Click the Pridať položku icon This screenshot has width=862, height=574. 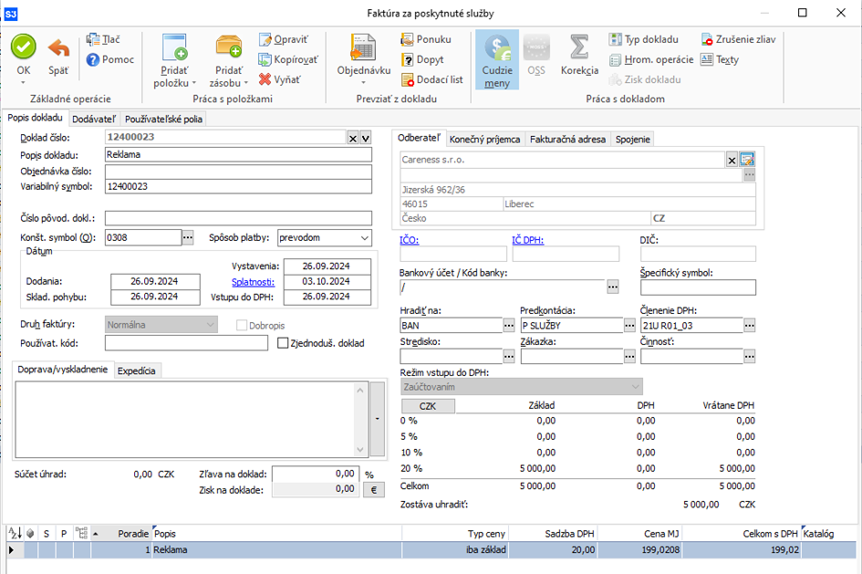point(173,47)
